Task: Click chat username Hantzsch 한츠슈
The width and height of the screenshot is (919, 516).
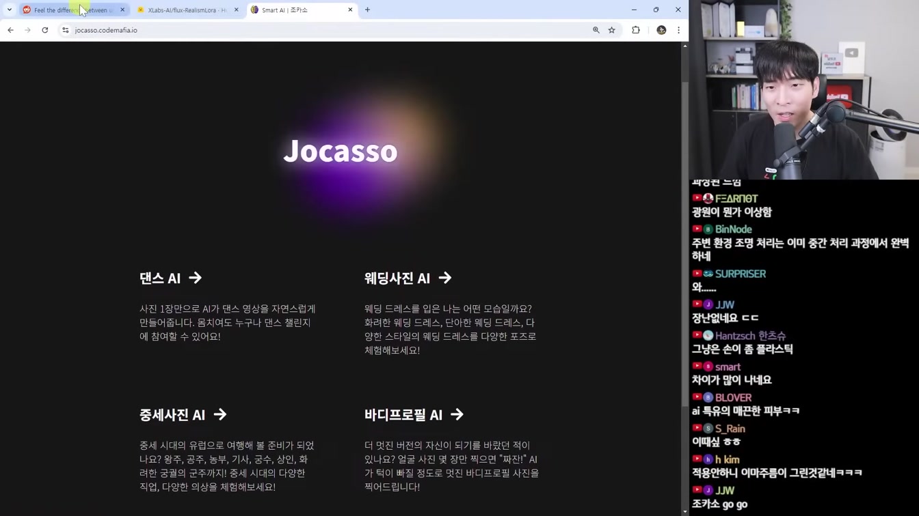Action: 751,336
